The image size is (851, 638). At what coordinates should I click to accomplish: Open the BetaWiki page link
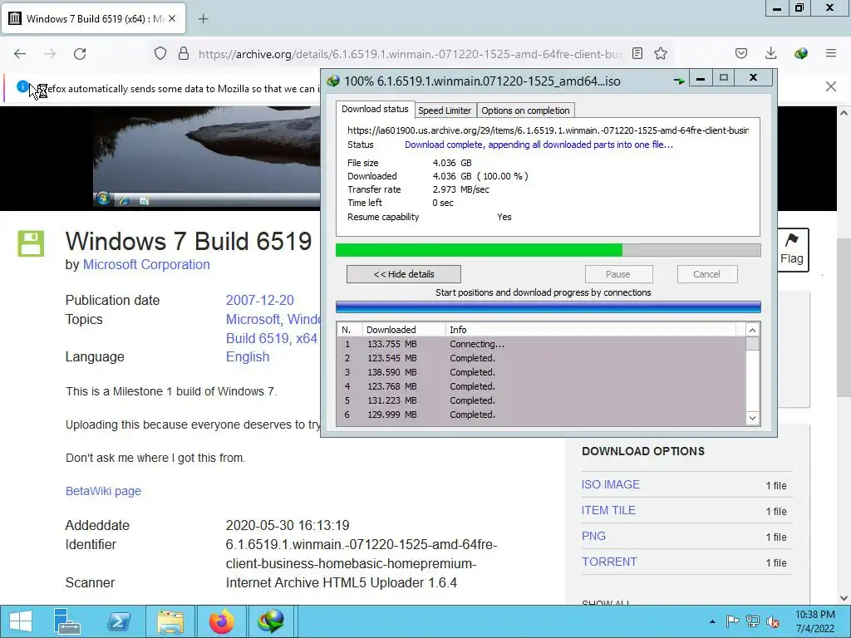(x=103, y=491)
